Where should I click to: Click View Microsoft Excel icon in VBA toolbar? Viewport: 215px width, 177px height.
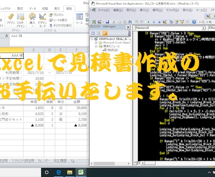point(94,22)
